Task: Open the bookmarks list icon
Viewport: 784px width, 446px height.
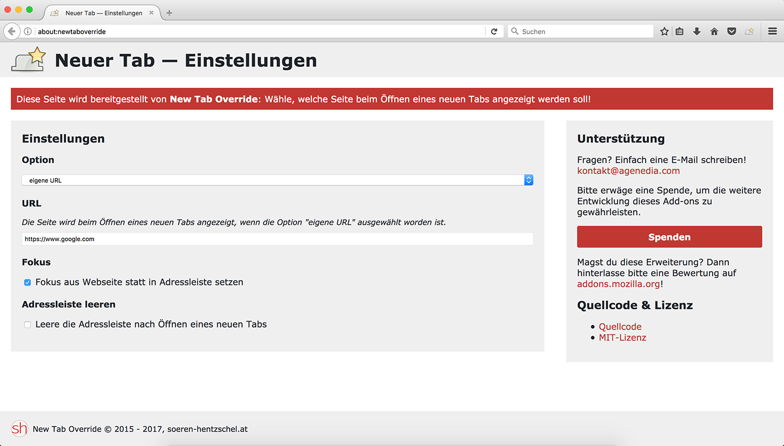Action: coord(679,32)
